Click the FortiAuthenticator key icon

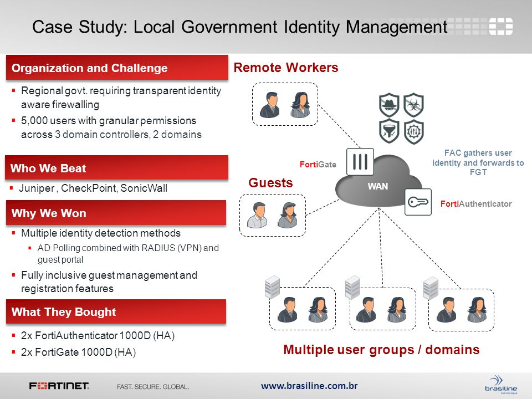(x=418, y=202)
